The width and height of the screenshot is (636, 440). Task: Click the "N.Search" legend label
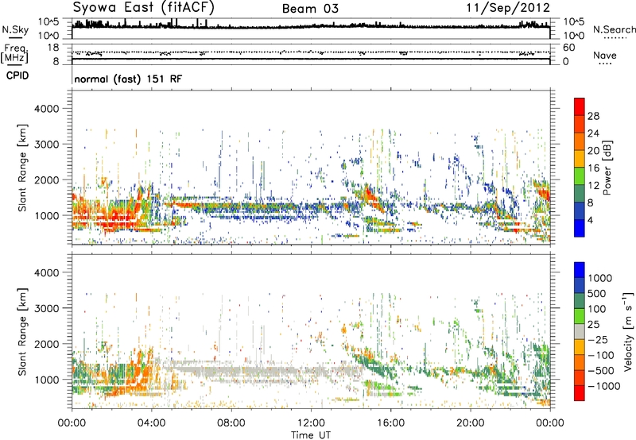click(x=614, y=29)
